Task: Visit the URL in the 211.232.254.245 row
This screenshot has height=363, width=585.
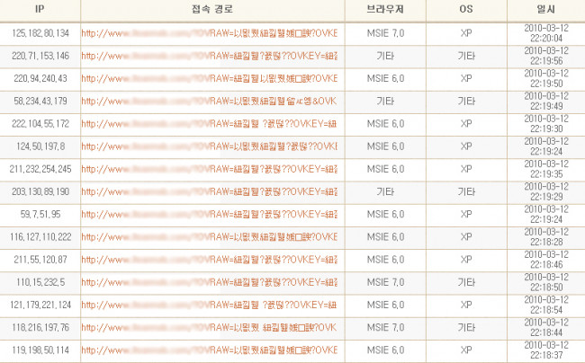Action: pyautogui.click(x=210, y=170)
